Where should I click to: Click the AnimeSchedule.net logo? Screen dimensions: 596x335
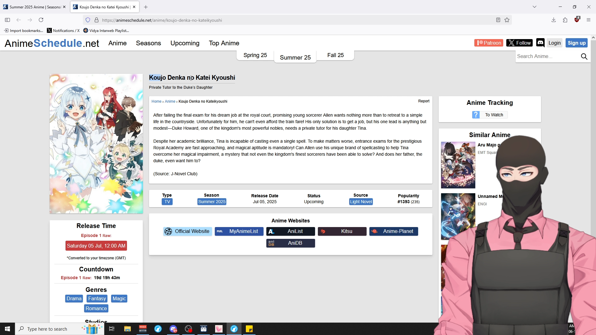(52, 43)
